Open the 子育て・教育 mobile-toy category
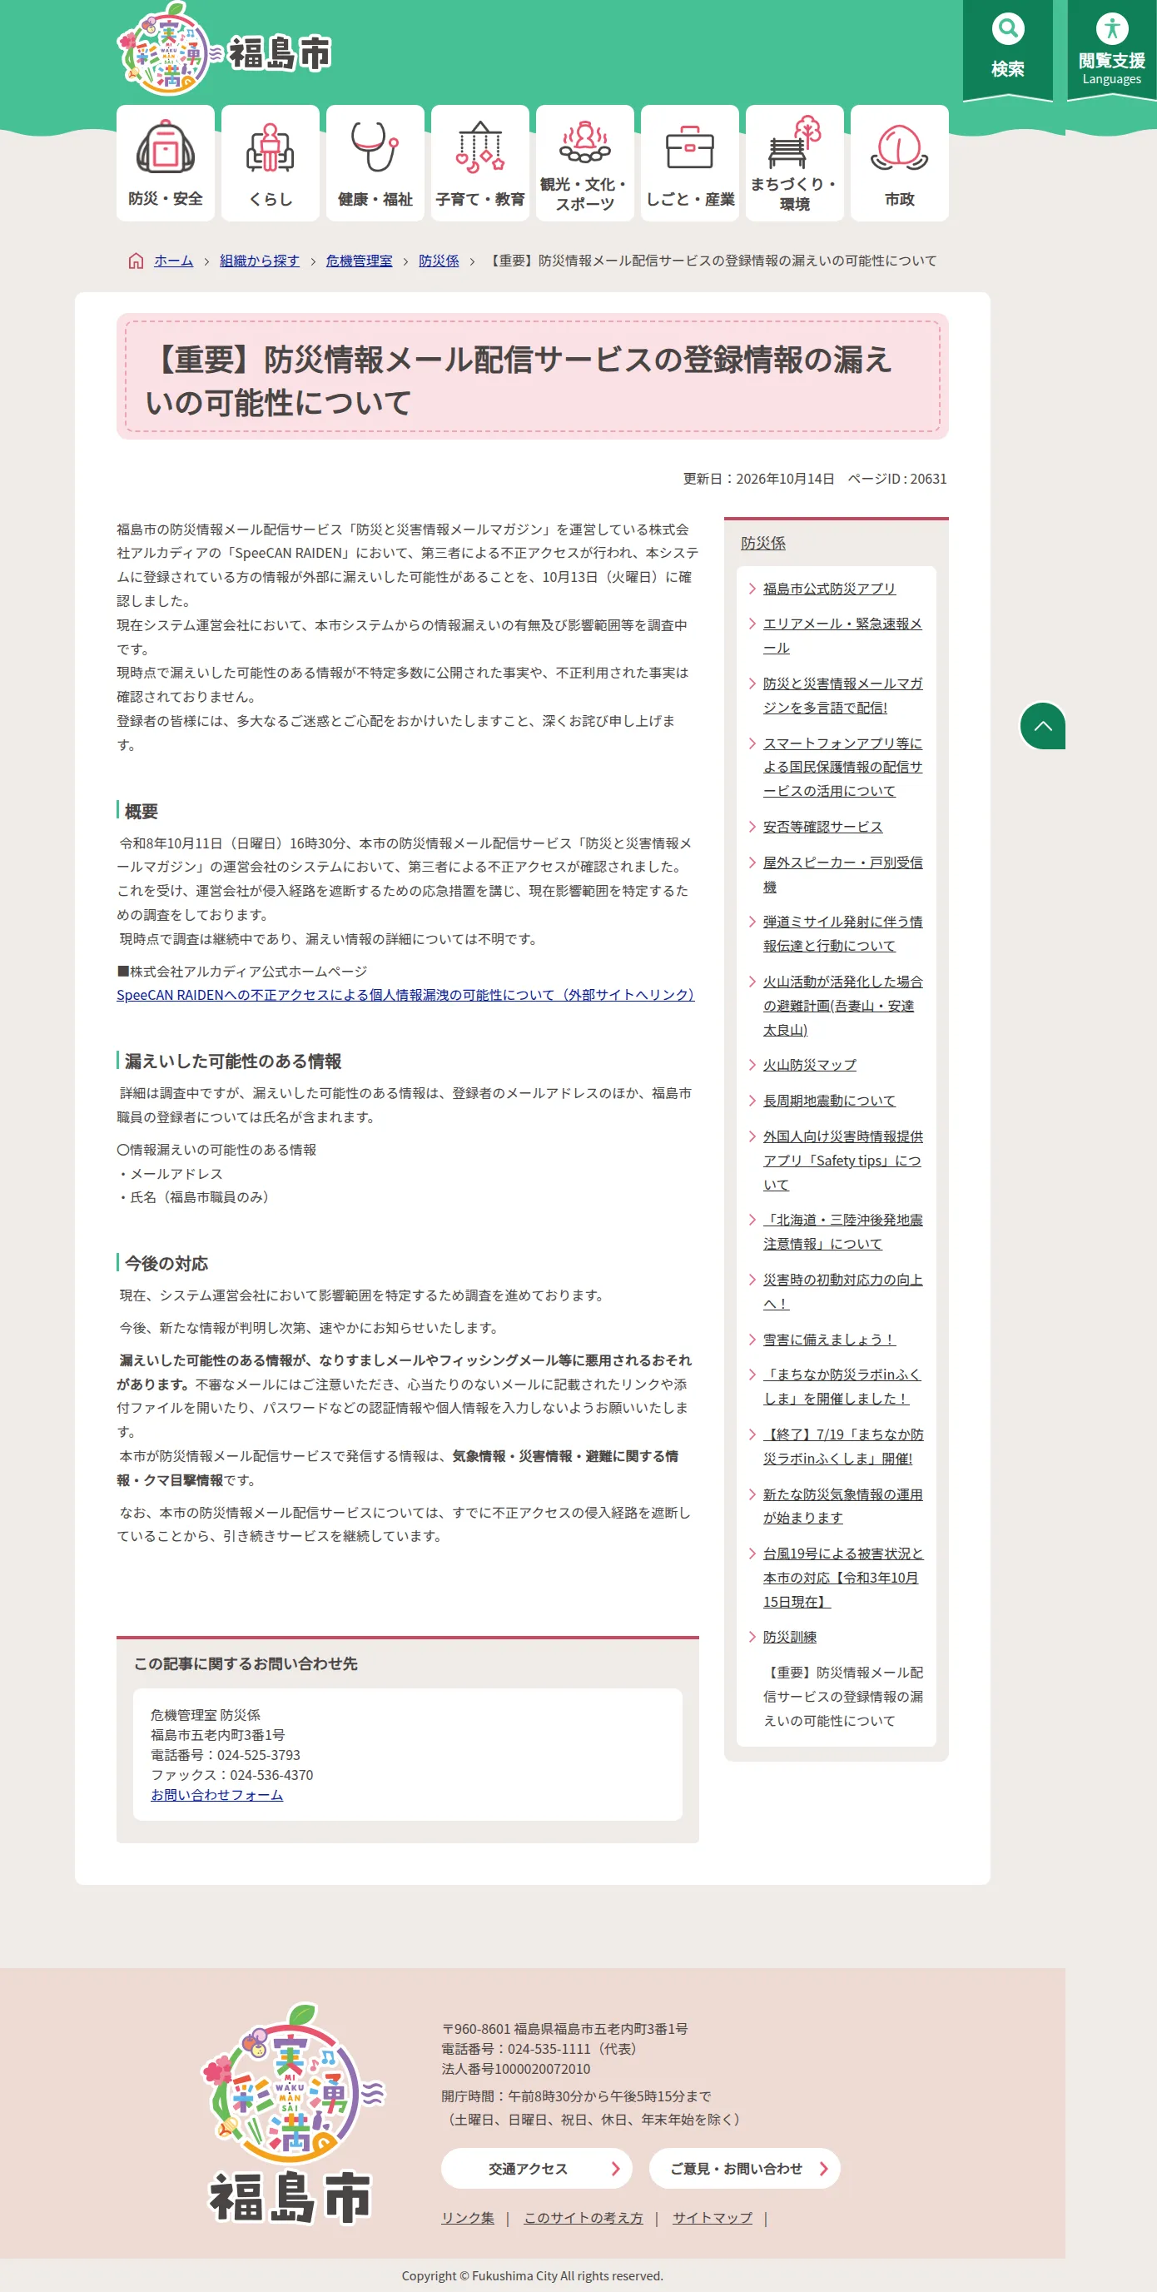The height and width of the screenshot is (2292, 1157). click(x=480, y=163)
